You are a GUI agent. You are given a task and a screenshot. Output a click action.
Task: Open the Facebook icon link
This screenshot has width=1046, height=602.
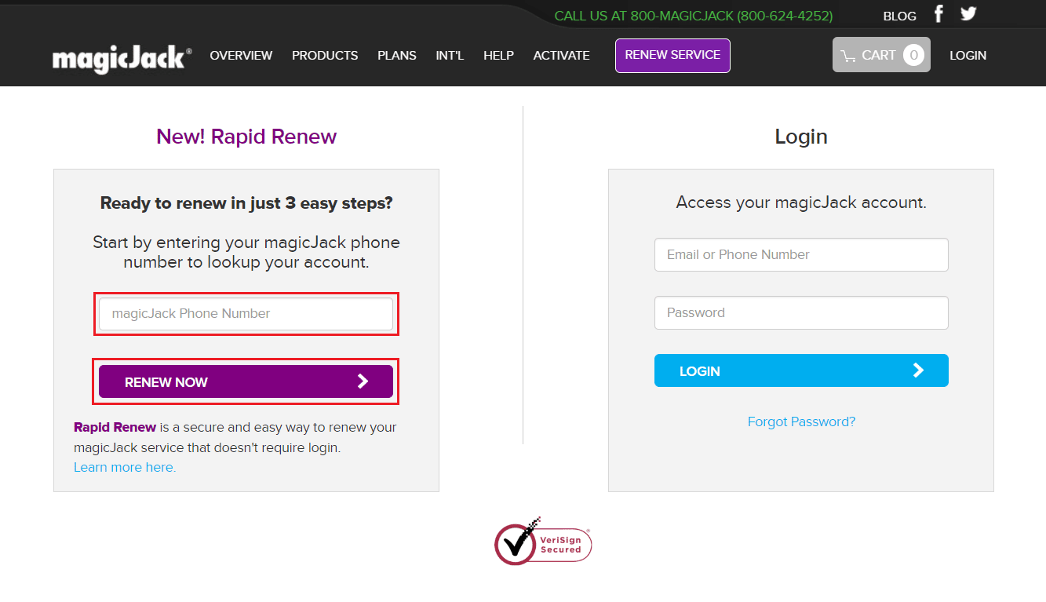(x=938, y=14)
